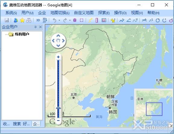Image resolution: width=174 pixels, height=134 pixels.
Task: Open the 用户(U) menu
Action: tap(27, 13)
